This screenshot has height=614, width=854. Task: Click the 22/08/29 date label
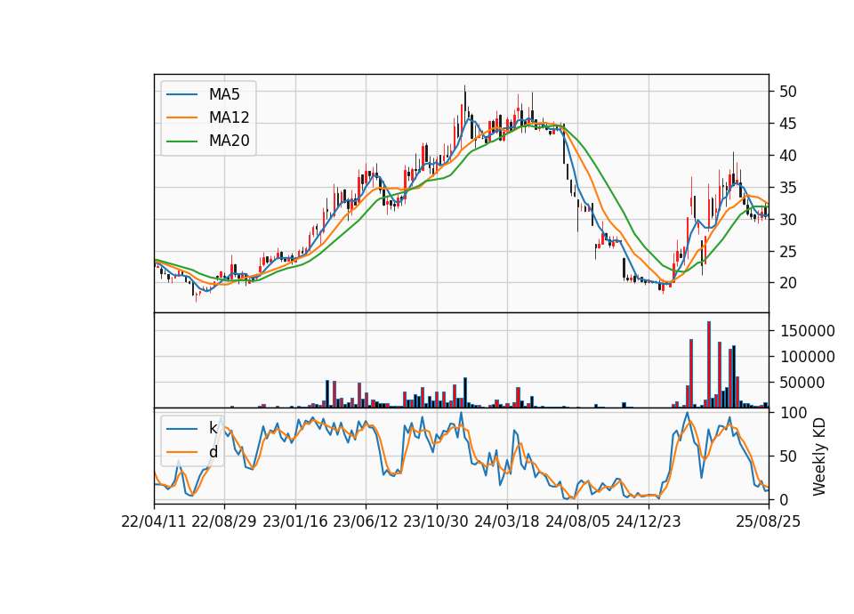(x=224, y=521)
